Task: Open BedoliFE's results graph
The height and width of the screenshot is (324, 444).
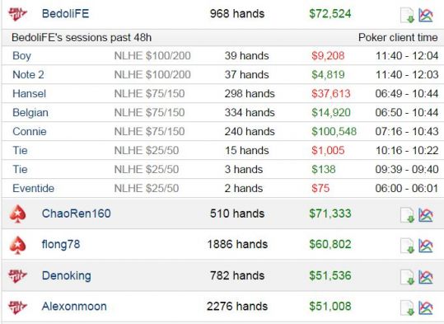Action: [426, 15]
